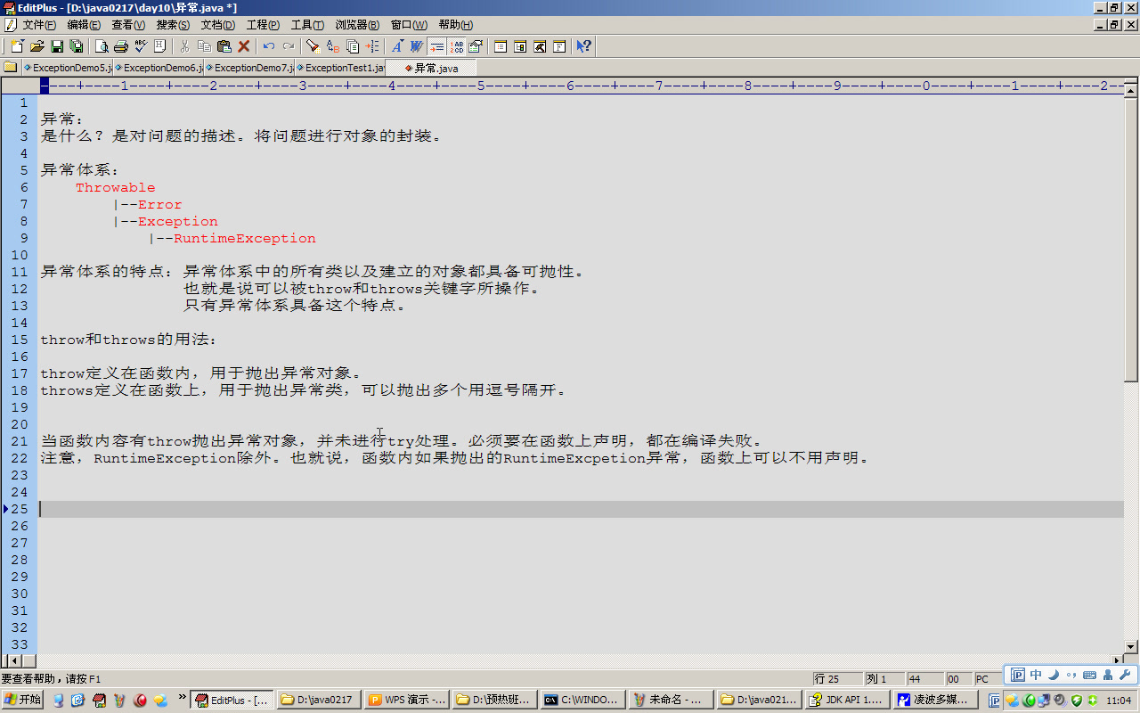1140x713 pixels.
Task: Click the HTML page 'H' toolbar icon
Action: coord(160,46)
